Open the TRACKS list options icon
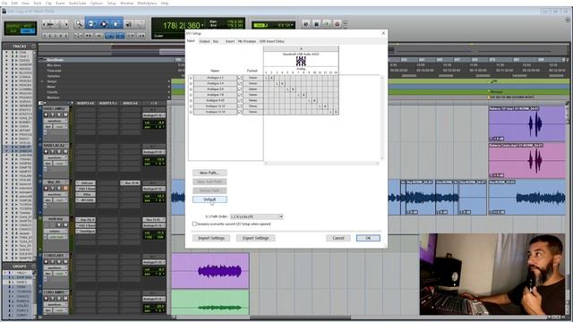 coord(34,47)
